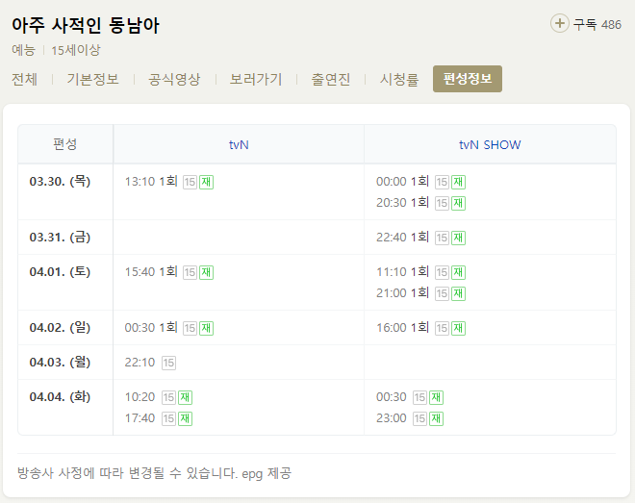Click the tvN 10:20 Tuesday entry
635x503 pixels.
[159, 397]
